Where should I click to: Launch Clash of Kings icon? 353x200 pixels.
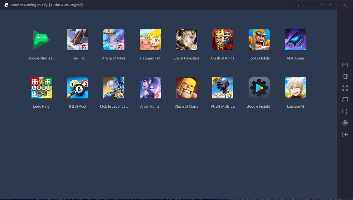coord(223,40)
